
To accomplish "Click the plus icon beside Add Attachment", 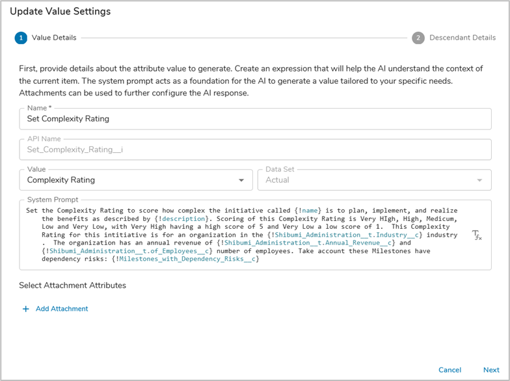I will coord(26,309).
